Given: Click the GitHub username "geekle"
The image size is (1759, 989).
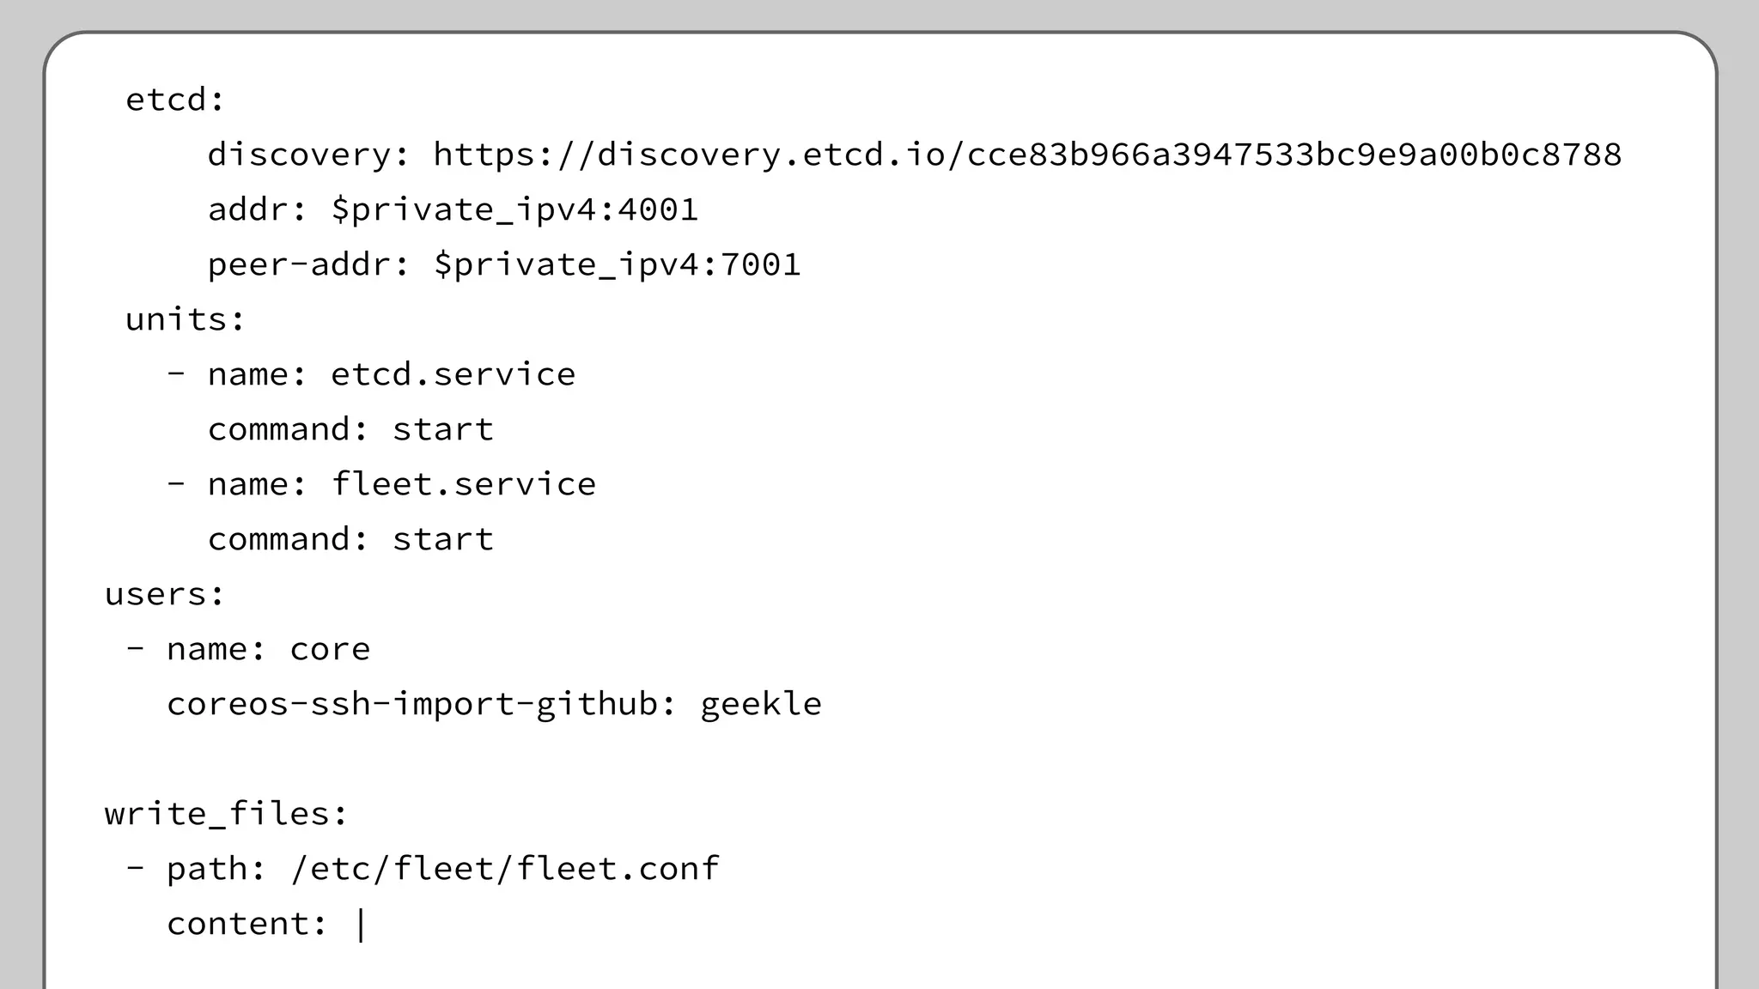Looking at the screenshot, I should tap(761, 705).
